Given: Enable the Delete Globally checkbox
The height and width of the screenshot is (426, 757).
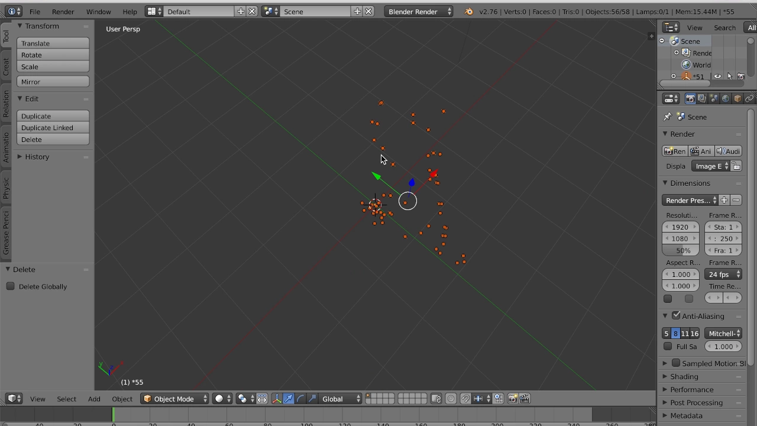Looking at the screenshot, I should point(11,286).
